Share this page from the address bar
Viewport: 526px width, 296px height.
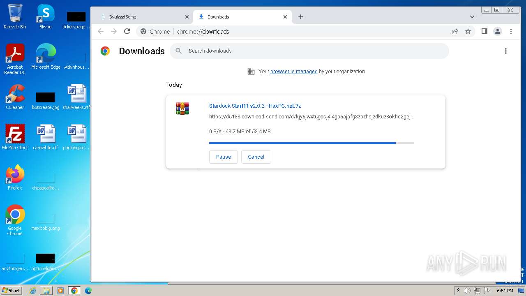click(x=455, y=31)
